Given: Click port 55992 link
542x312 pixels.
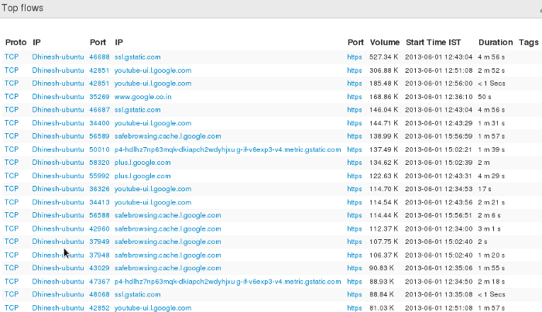Looking at the screenshot, I should click(x=99, y=176).
